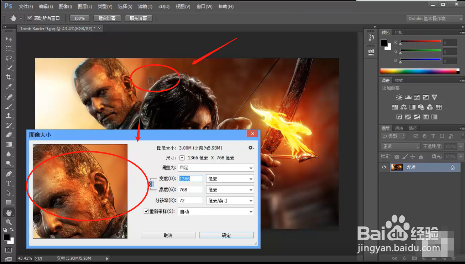465x264 pixels.
Task: Select the History Brush tool
Action: click(x=9, y=126)
